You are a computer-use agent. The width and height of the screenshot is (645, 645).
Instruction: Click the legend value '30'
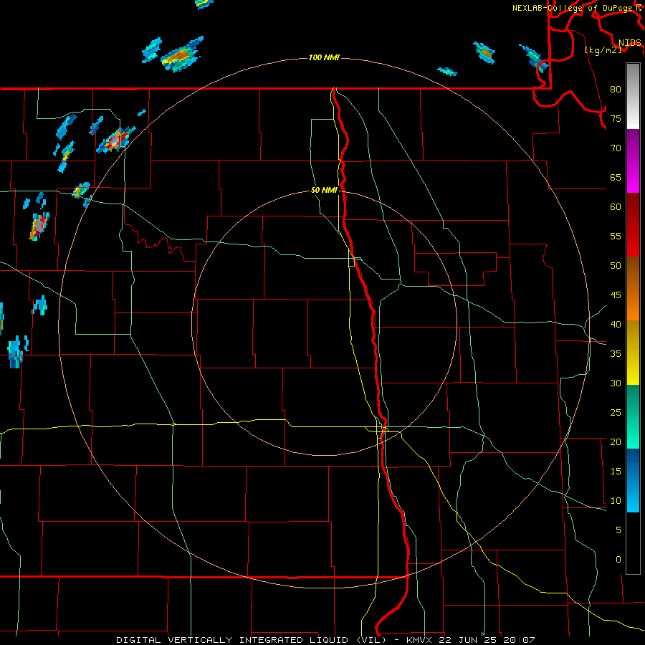[616, 383]
